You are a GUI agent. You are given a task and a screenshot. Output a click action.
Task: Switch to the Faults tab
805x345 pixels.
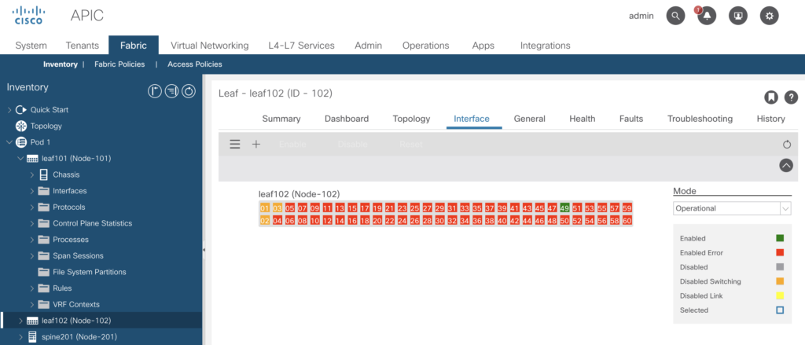click(631, 119)
